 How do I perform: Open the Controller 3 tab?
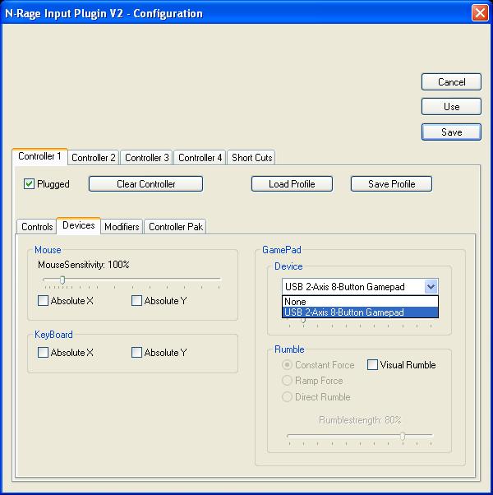(x=147, y=158)
